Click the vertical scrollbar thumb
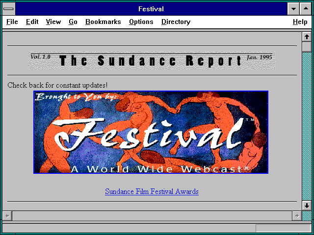This screenshot has width=314, height=235. [x=307, y=47]
